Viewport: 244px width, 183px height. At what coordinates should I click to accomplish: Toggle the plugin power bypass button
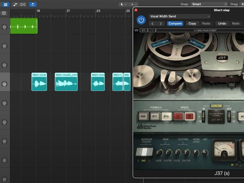141,20
